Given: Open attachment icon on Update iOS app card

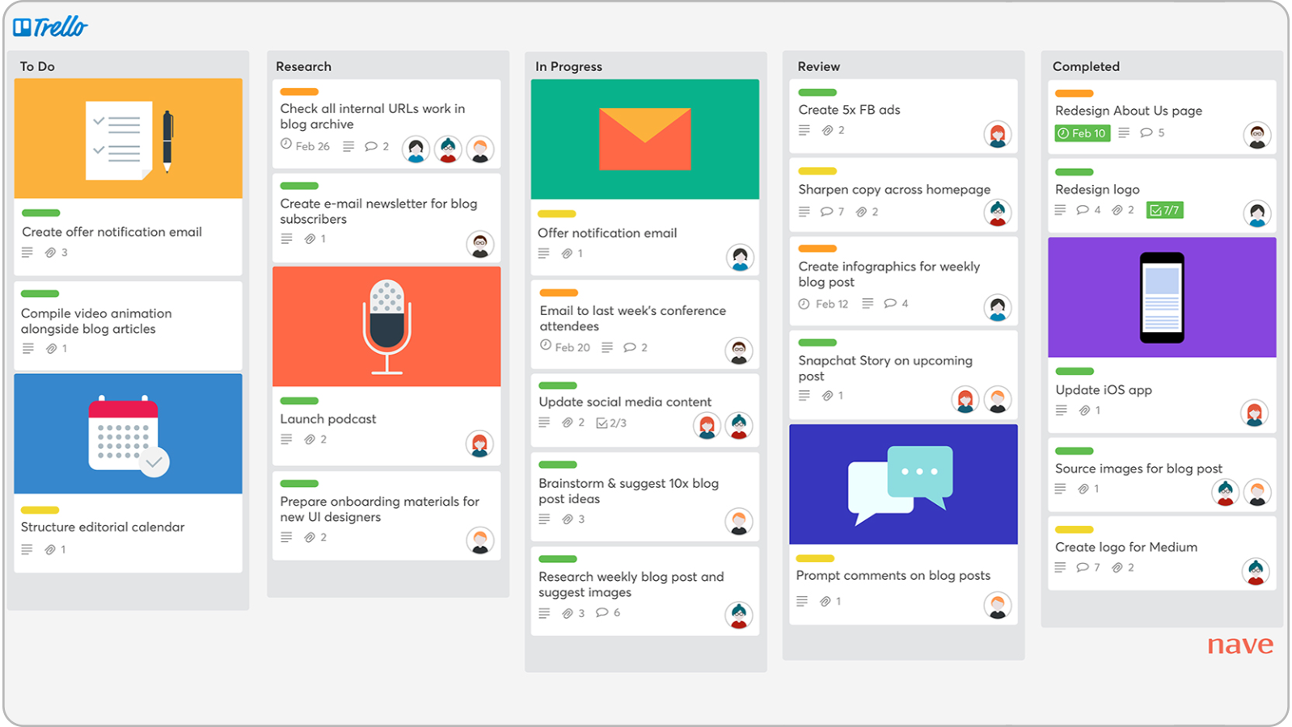Looking at the screenshot, I should (1084, 410).
